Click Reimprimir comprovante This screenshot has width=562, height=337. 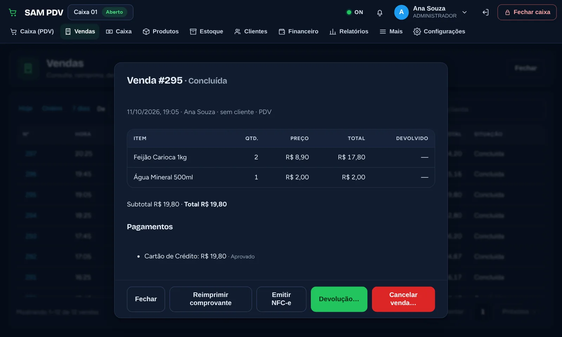click(211, 299)
